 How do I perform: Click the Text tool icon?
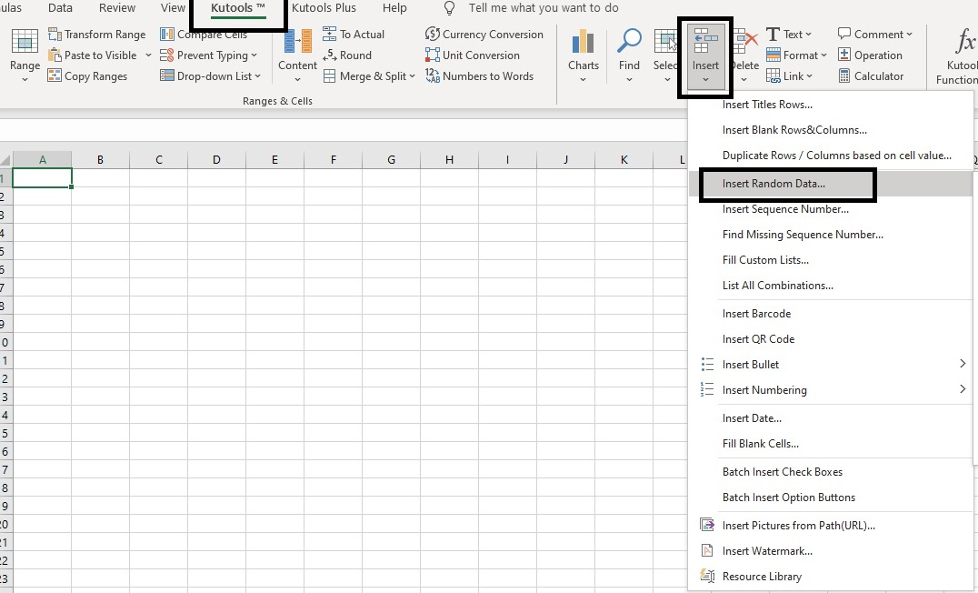coord(773,35)
